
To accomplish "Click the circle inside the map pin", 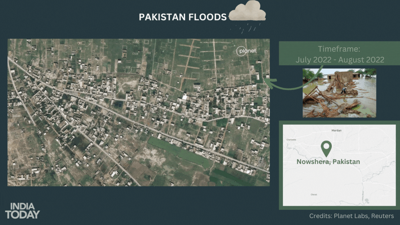I will [326, 146].
